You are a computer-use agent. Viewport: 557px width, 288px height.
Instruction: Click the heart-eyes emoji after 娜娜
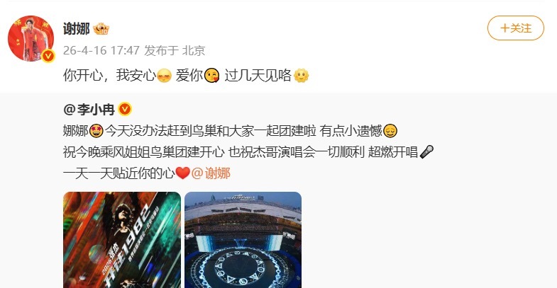(96, 131)
